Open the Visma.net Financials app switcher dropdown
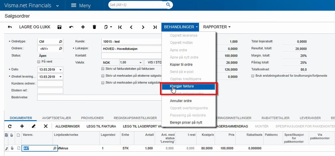335x156 pixels. tap(58, 6)
